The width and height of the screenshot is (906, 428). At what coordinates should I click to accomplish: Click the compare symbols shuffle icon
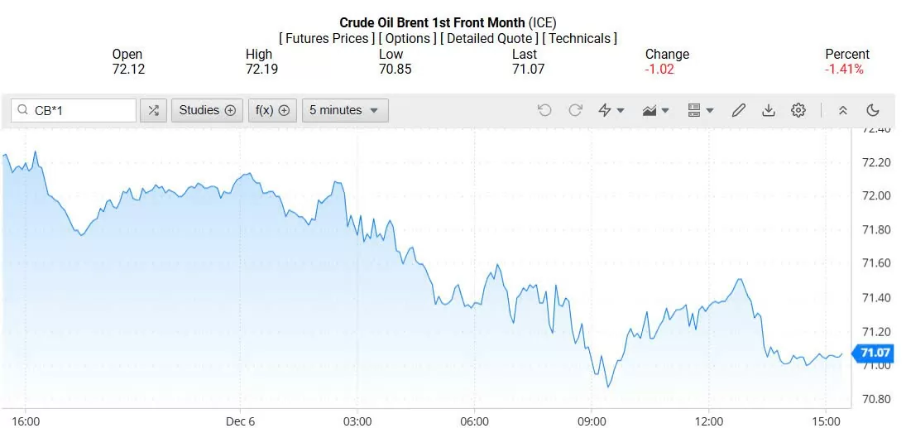154,110
